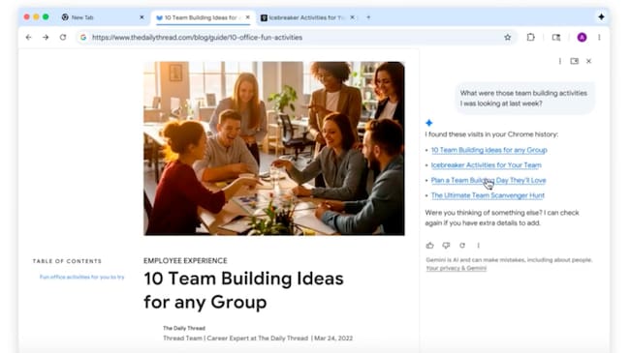Screen dimensions: 630x353
Task: Open link Icebreaker Activities for Your Team
Action: [487, 165]
